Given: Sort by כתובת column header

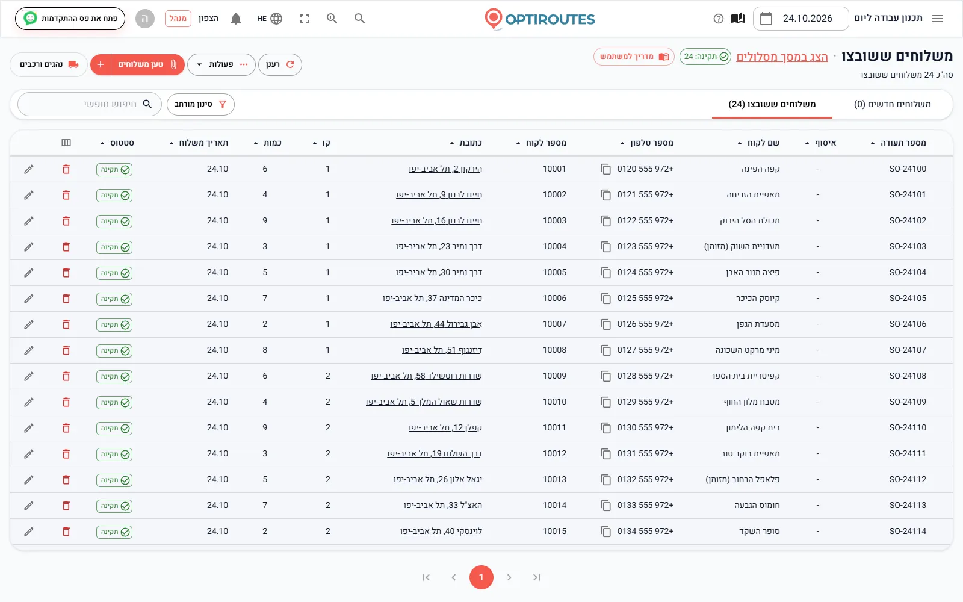Looking at the screenshot, I should (466, 143).
